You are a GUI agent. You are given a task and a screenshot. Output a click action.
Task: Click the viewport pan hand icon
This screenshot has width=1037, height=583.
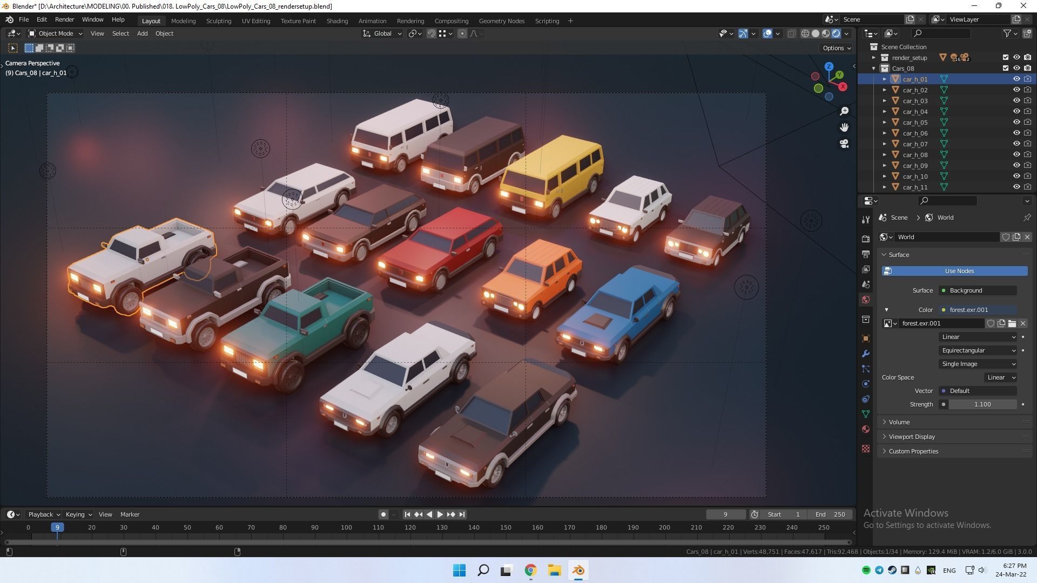coord(844,127)
